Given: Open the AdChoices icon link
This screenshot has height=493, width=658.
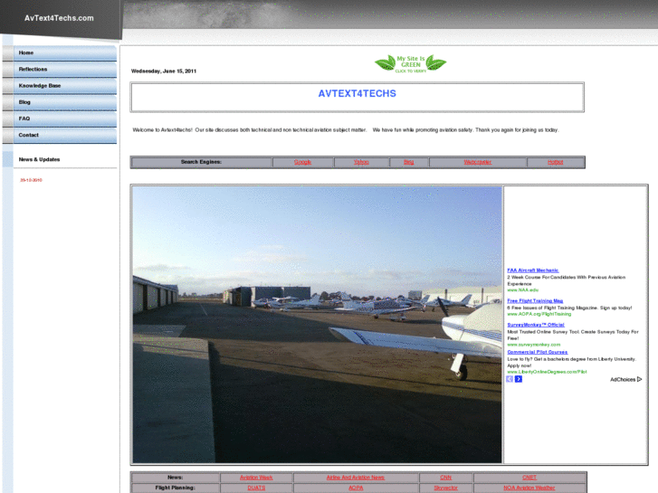Looking at the screenshot, I should tap(625, 380).
